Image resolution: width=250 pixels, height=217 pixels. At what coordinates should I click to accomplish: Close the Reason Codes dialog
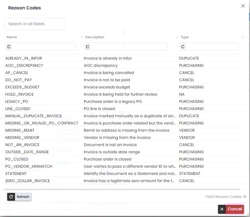(243, 6)
